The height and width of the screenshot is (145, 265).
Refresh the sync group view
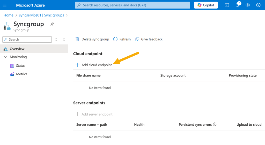click(122, 39)
